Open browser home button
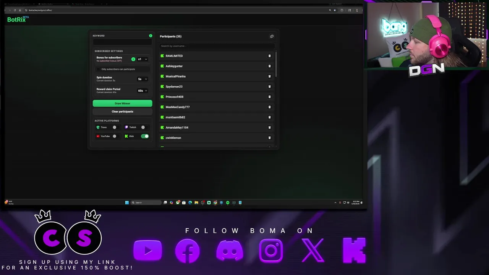489x275 pixels. (x=19, y=10)
